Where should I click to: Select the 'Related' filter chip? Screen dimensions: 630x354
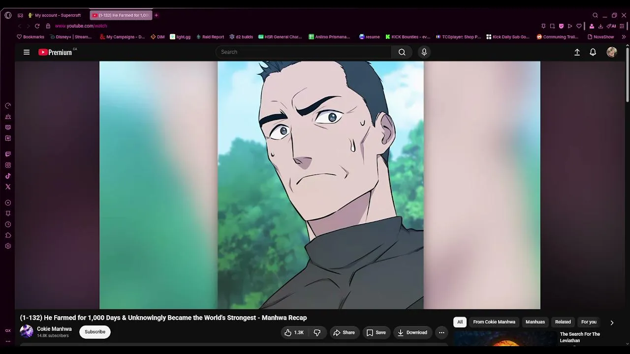pyautogui.click(x=563, y=322)
